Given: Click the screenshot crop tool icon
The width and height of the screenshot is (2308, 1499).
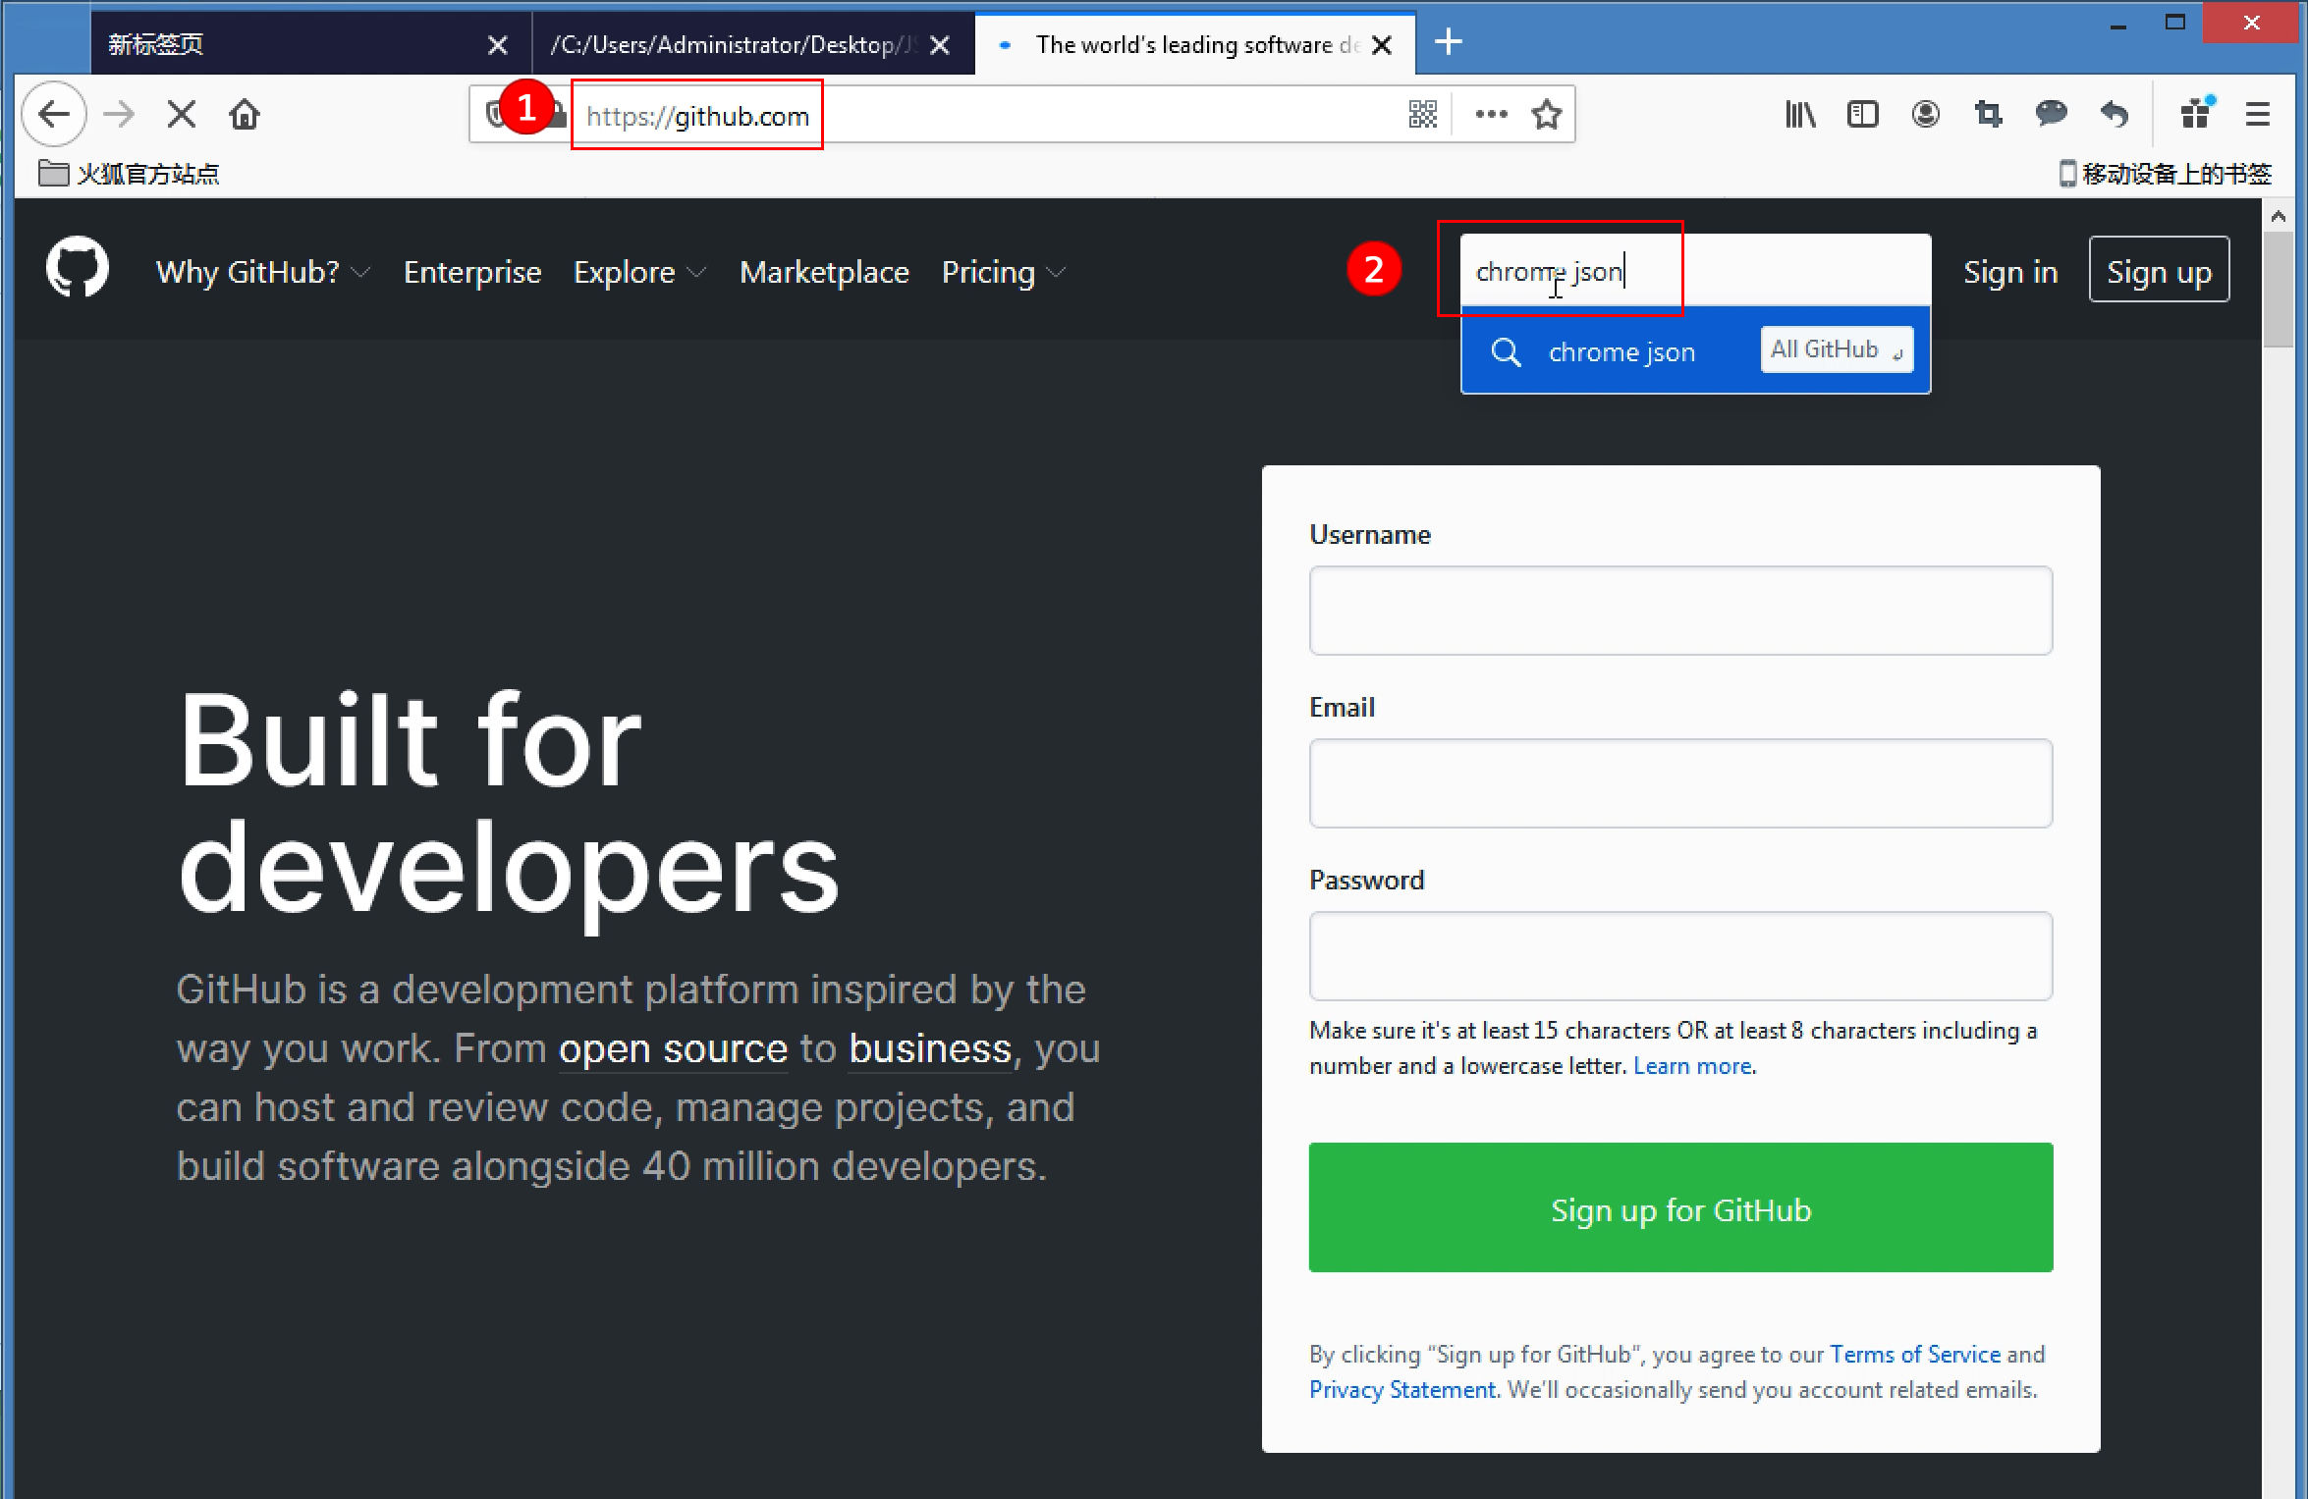Looking at the screenshot, I should pos(1989,115).
